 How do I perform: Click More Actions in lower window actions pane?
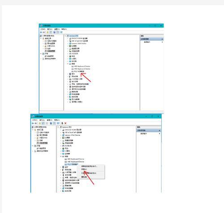144,134
